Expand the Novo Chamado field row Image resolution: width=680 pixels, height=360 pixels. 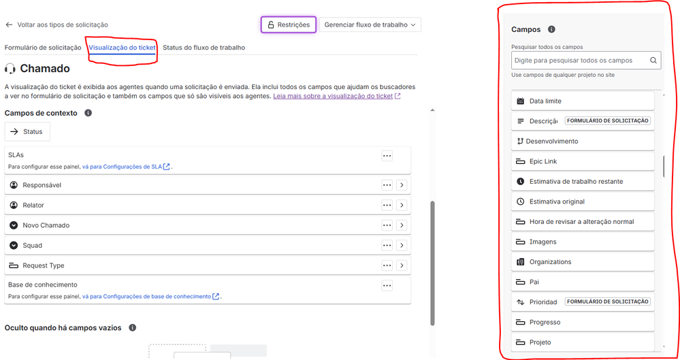pyautogui.click(x=402, y=225)
